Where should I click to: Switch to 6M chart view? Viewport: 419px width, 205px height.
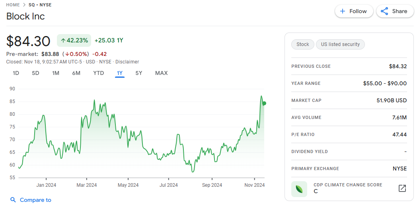pos(76,73)
